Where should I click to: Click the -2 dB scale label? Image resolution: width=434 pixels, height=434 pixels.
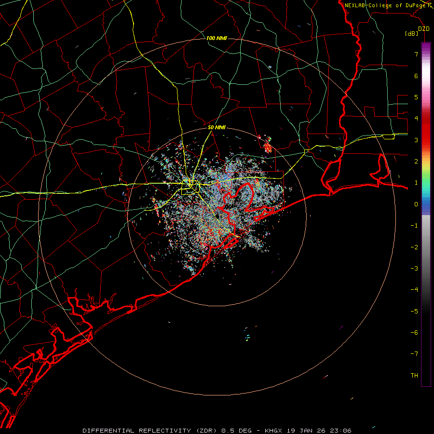tap(414, 247)
